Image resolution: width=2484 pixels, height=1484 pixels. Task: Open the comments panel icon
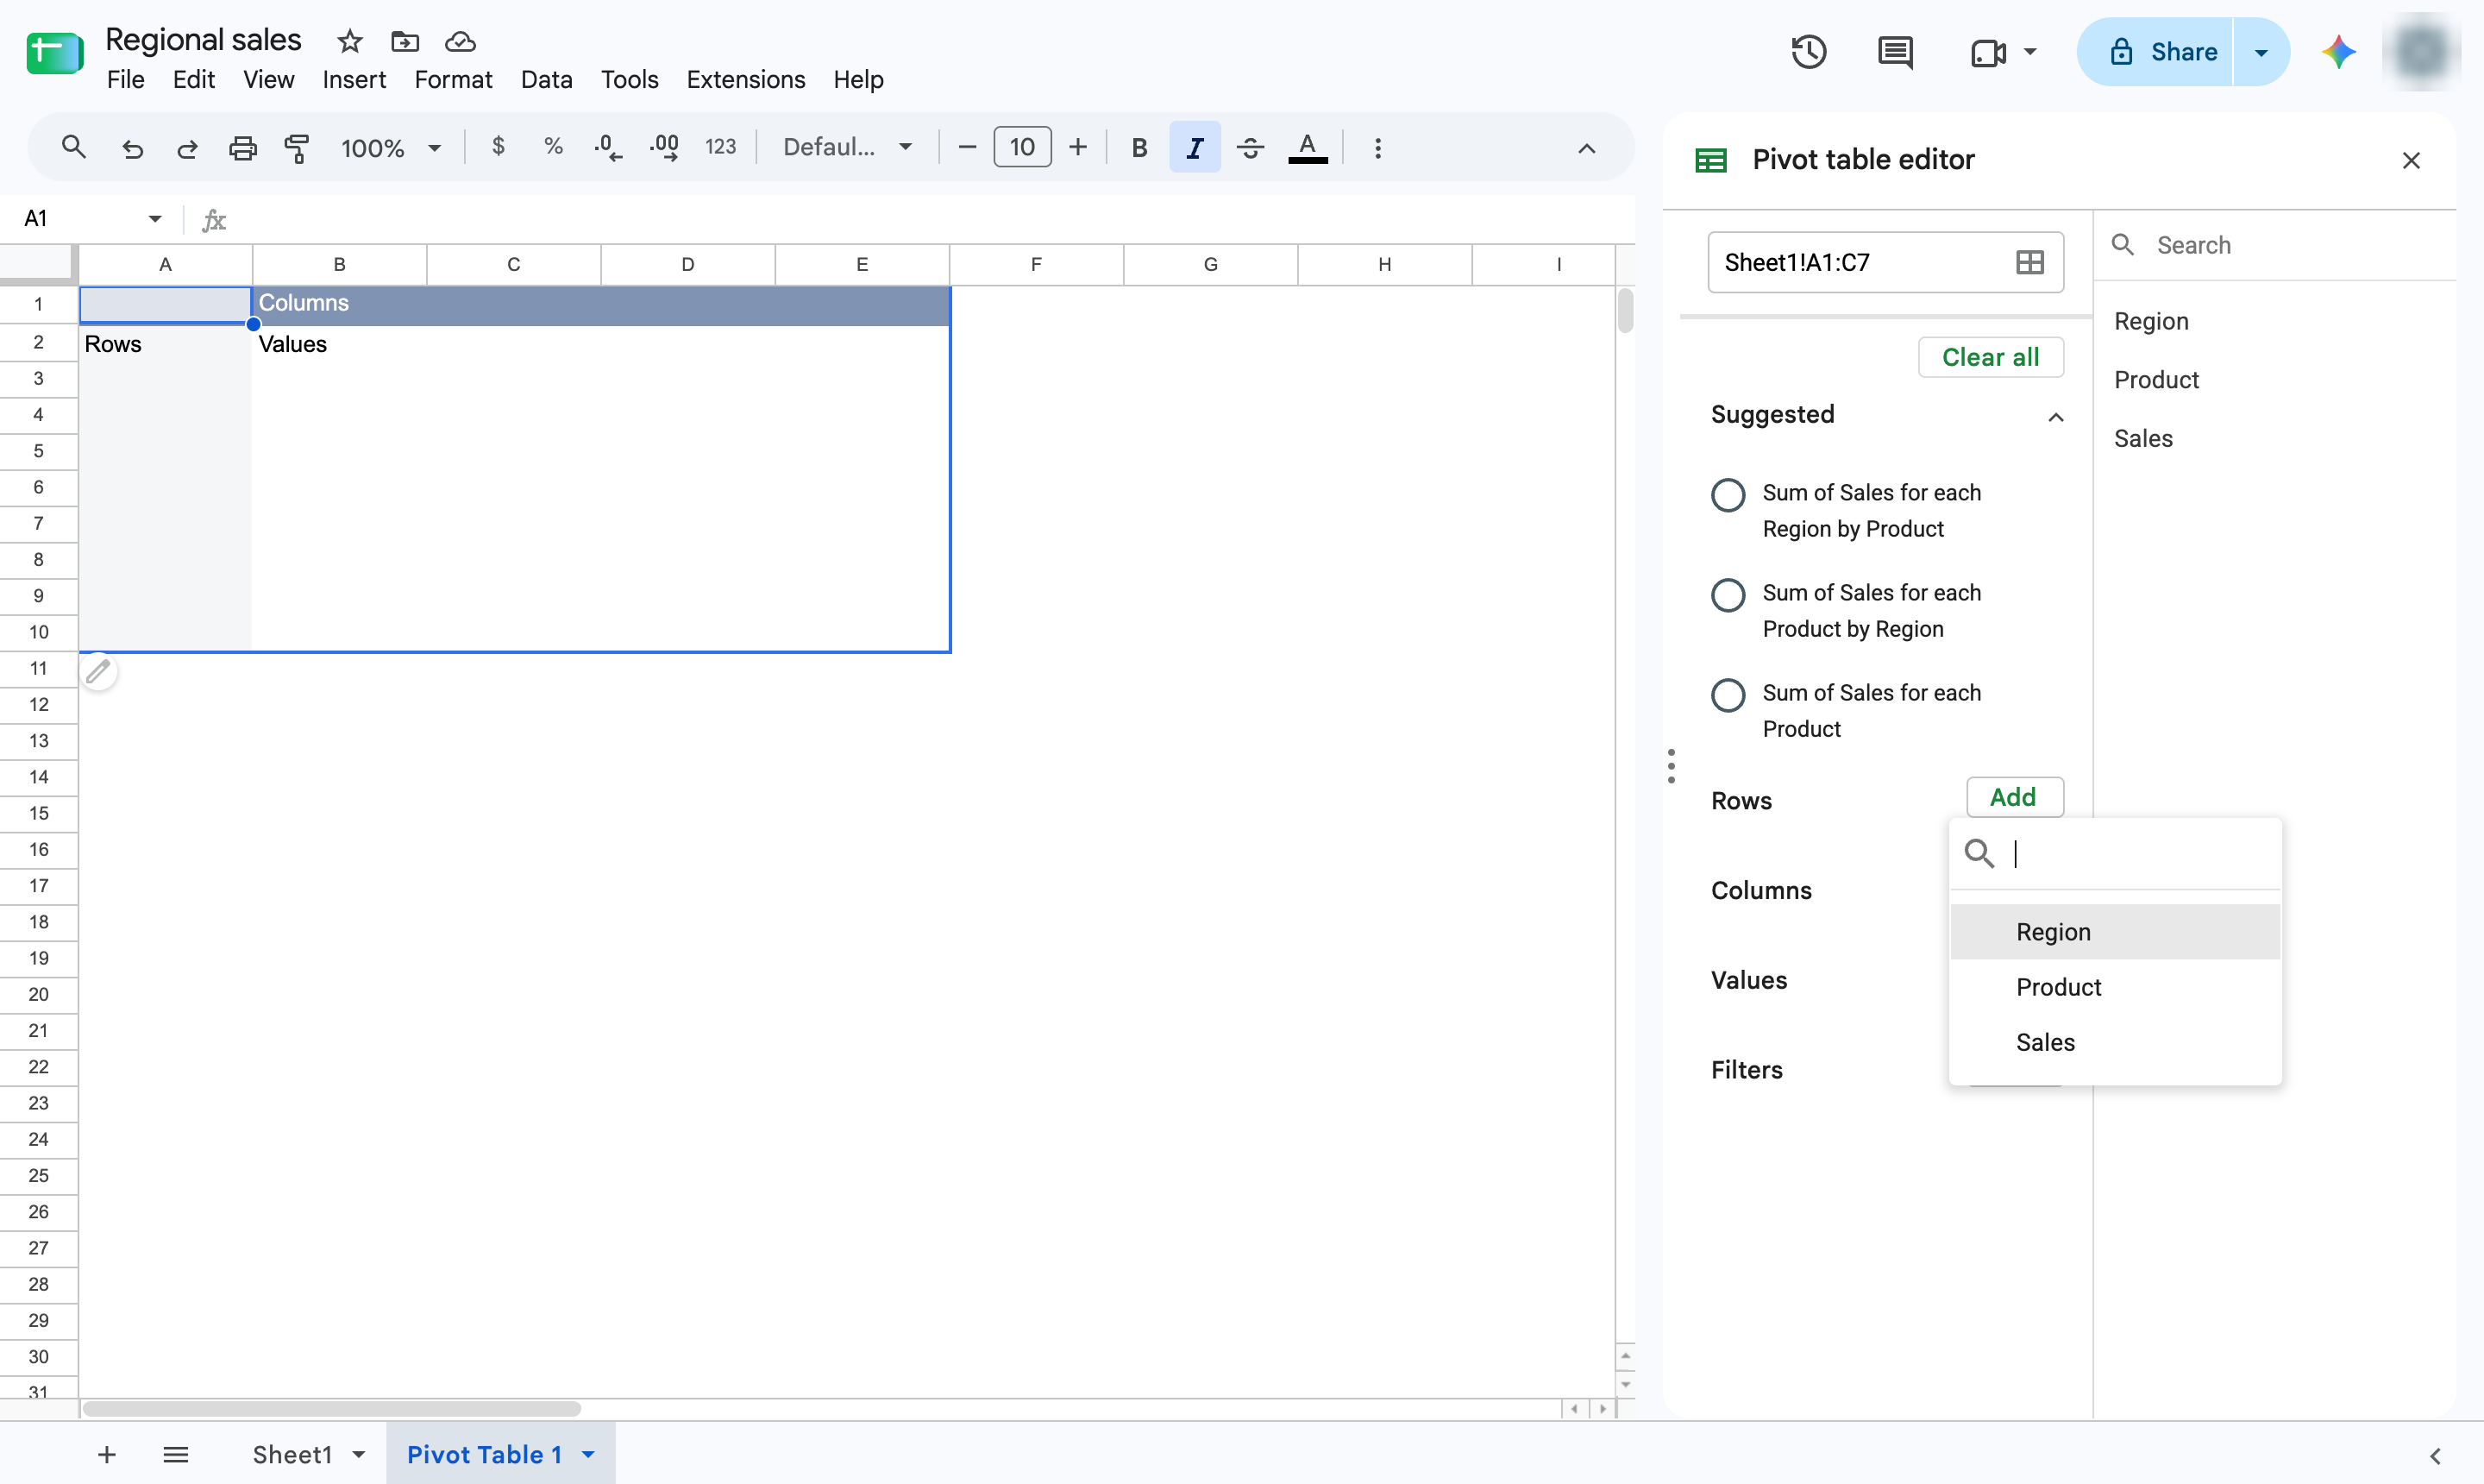[1895, 52]
